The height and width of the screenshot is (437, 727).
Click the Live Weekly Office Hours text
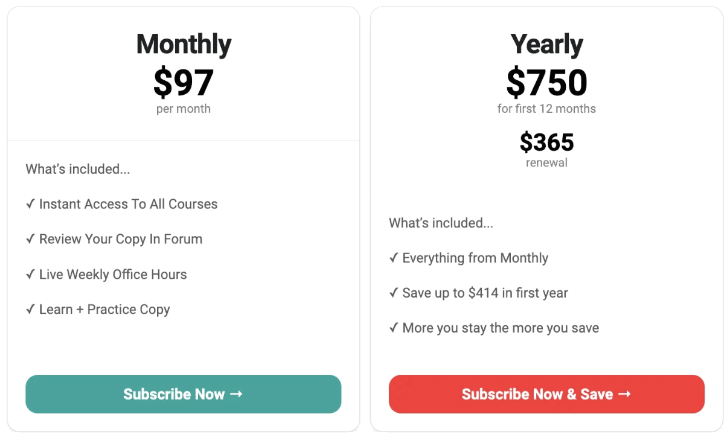tap(113, 274)
